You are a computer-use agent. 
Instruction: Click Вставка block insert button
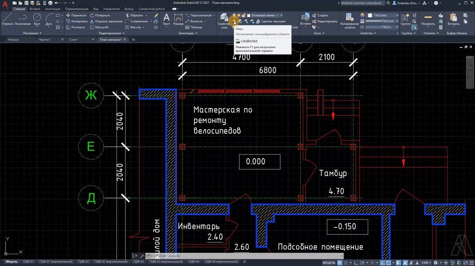pos(305,19)
